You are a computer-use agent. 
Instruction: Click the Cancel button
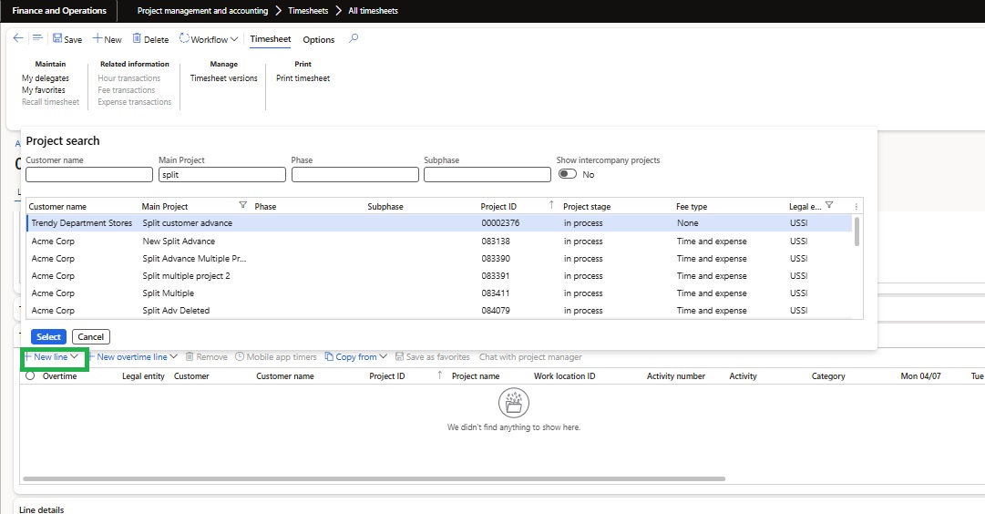[x=91, y=337]
